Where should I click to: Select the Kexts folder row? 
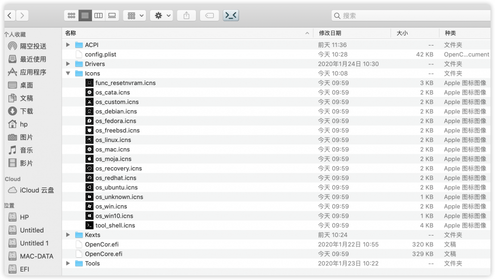pyautogui.click(x=276, y=235)
